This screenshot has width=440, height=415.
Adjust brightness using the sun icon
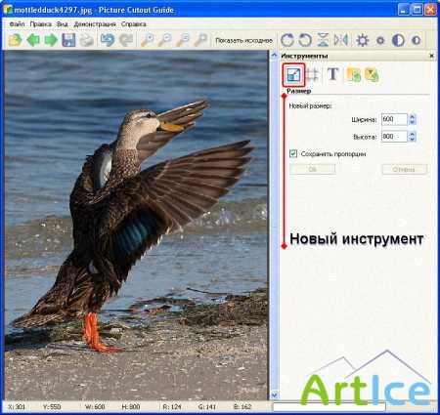[362, 40]
